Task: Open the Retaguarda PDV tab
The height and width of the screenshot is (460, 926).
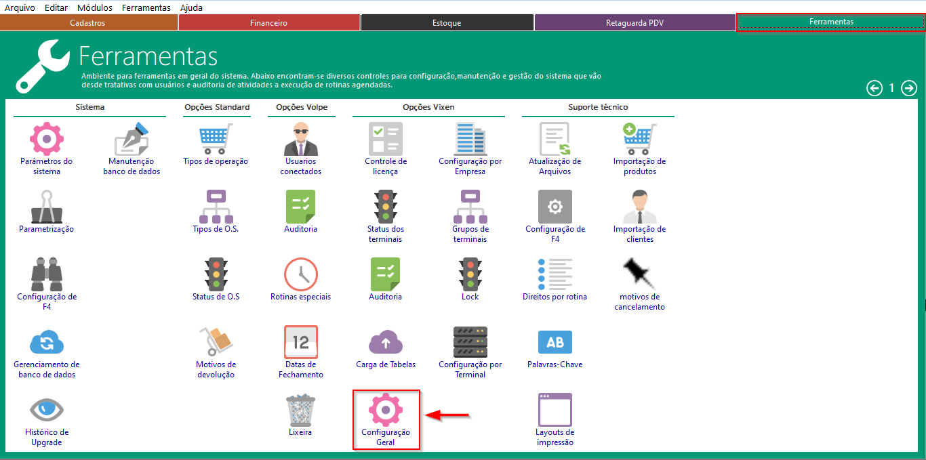Action: (x=635, y=23)
